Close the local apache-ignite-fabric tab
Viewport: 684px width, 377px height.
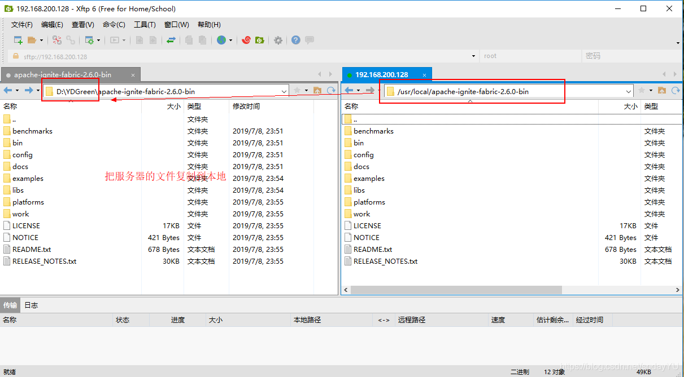click(133, 75)
